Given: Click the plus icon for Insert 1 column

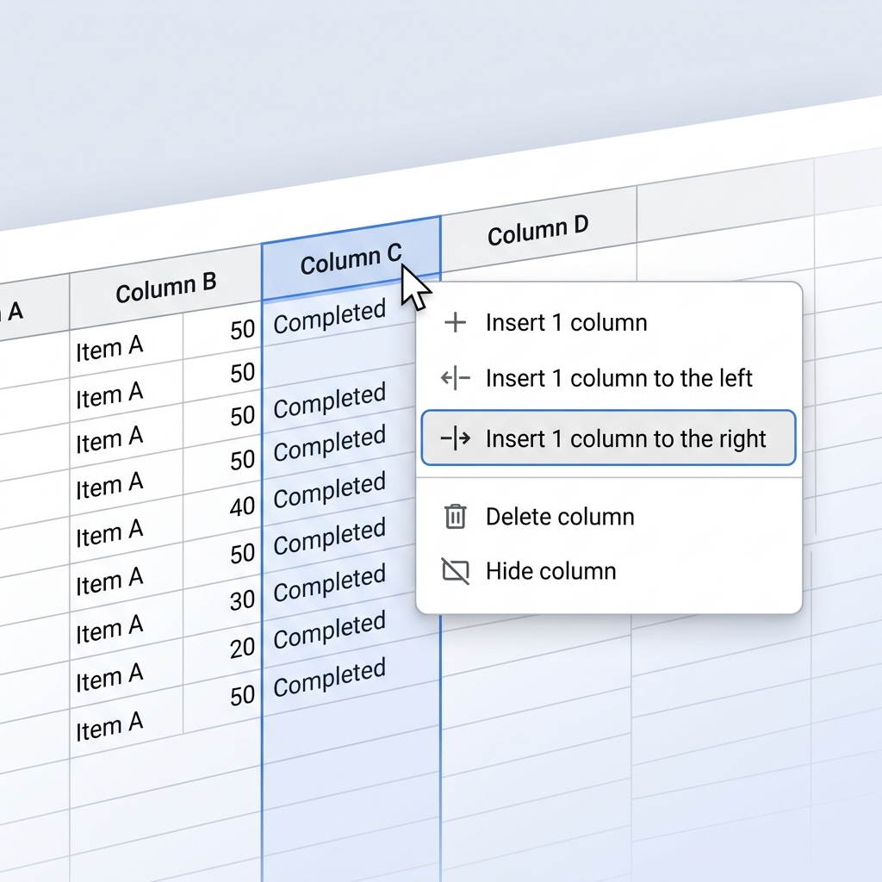Looking at the screenshot, I should click(x=455, y=323).
